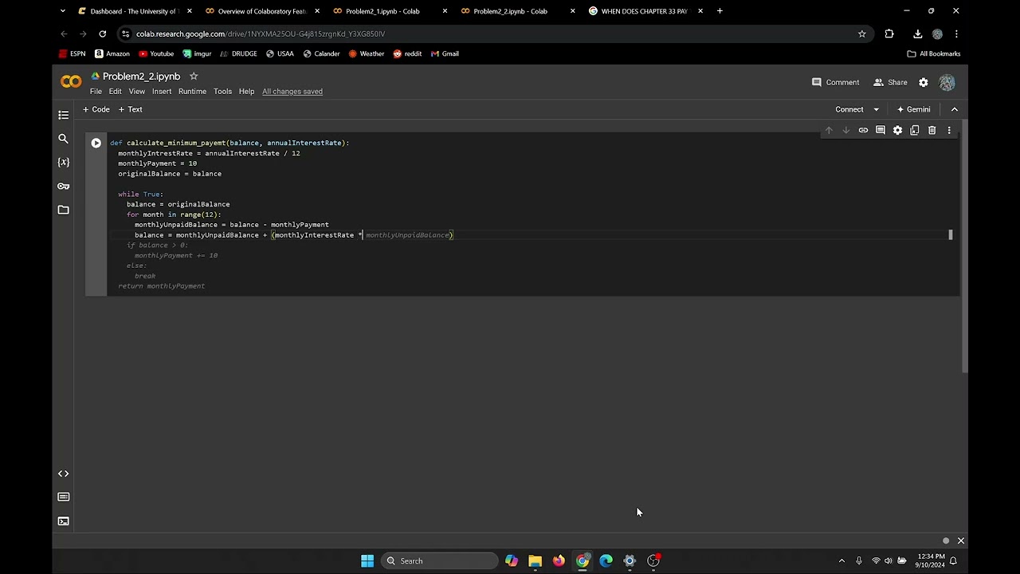
Task: Collapse the header with chevron up
Action: click(x=954, y=109)
